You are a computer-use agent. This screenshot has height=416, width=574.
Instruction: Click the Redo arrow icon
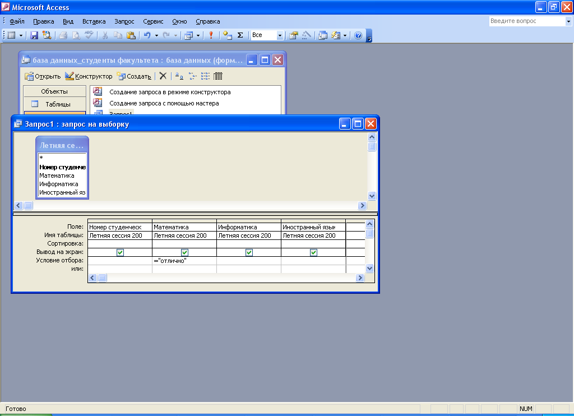(x=166, y=35)
